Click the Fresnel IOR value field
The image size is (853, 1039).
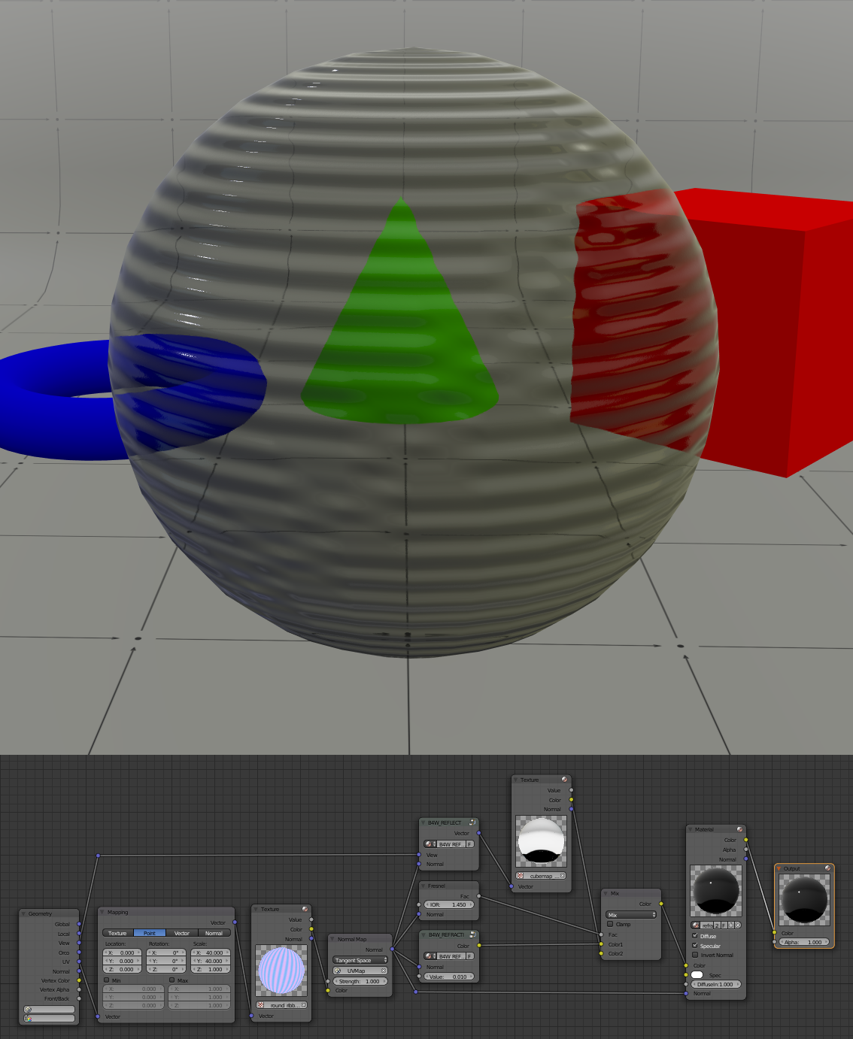[x=449, y=904]
